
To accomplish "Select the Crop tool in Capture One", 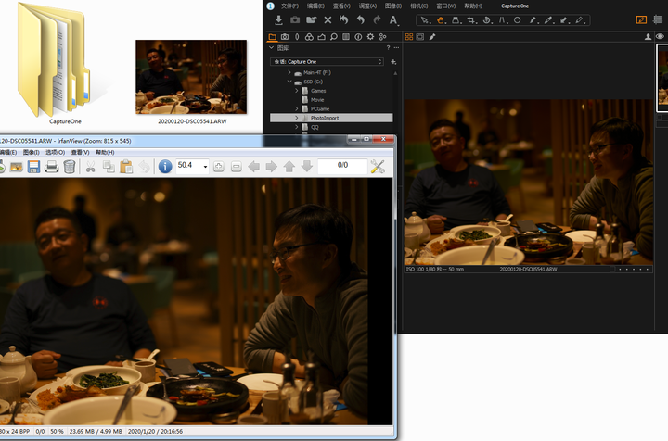I will click(471, 19).
